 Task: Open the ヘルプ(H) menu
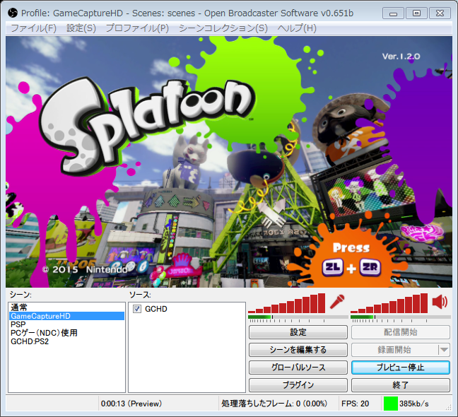pyautogui.click(x=297, y=28)
